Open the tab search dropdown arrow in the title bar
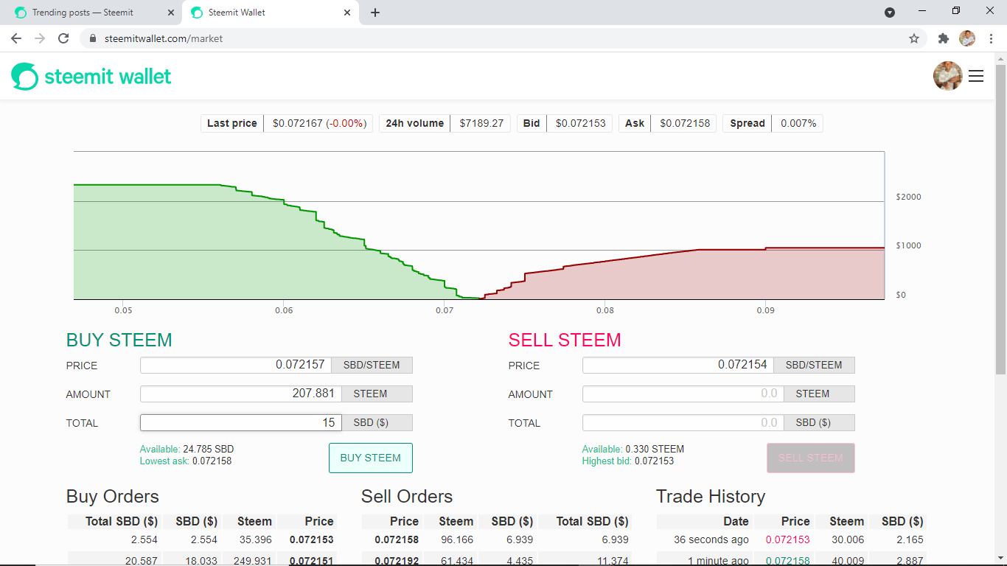 pyautogui.click(x=890, y=13)
